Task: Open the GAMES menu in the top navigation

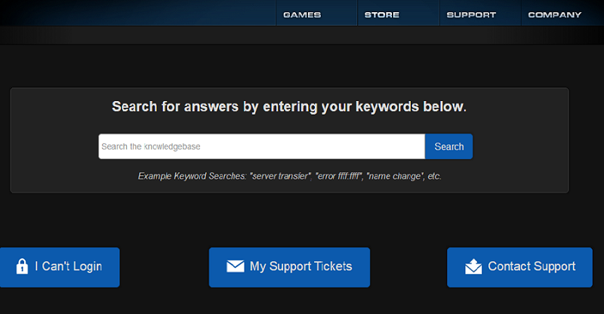Action: pyautogui.click(x=302, y=14)
